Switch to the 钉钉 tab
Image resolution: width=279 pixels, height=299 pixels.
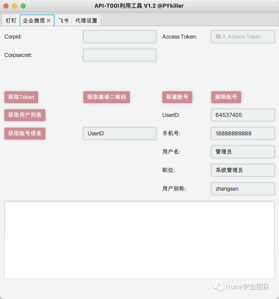[11, 20]
